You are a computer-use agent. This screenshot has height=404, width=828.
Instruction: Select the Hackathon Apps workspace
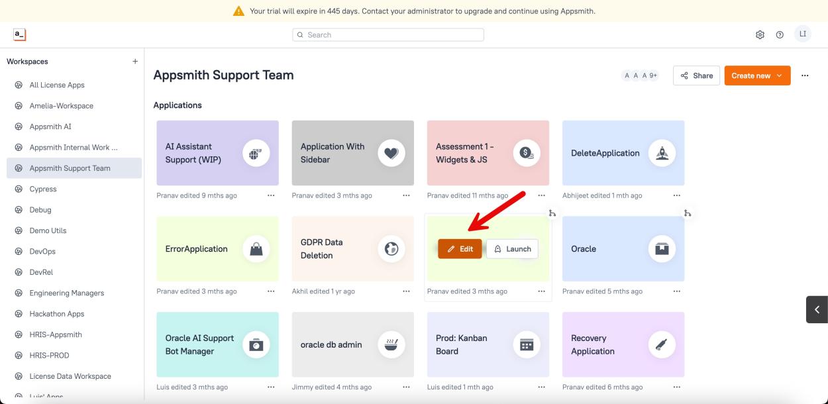coord(56,314)
